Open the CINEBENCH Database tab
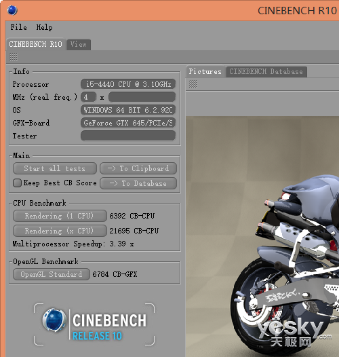 (x=266, y=72)
